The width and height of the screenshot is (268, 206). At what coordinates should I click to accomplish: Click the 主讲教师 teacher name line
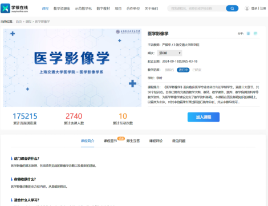point(173,45)
